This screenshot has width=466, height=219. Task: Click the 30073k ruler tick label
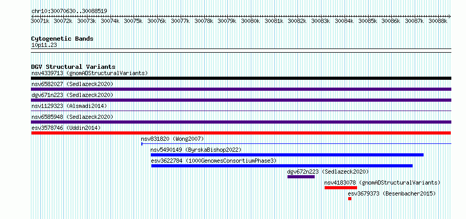pos(86,21)
